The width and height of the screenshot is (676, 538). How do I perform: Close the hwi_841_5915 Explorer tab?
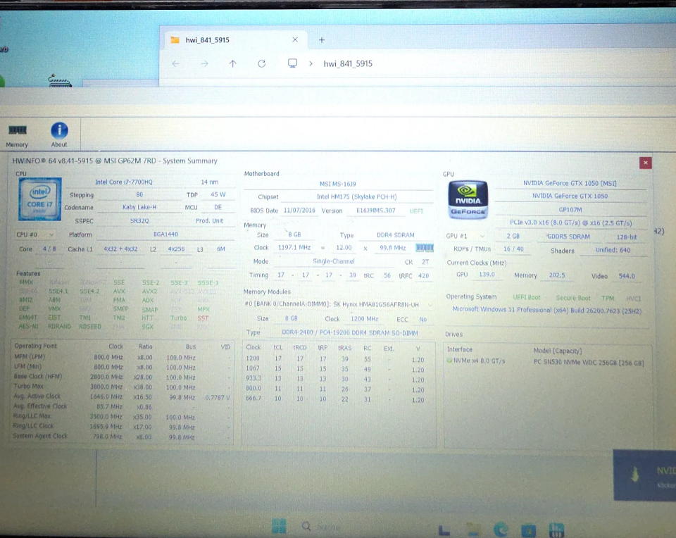pyautogui.click(x=295, y=39)
